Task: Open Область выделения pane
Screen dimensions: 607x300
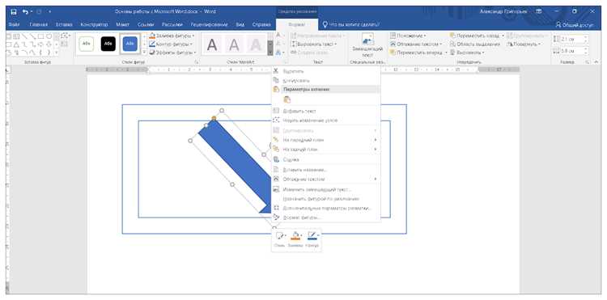Action: pos(475,44)
